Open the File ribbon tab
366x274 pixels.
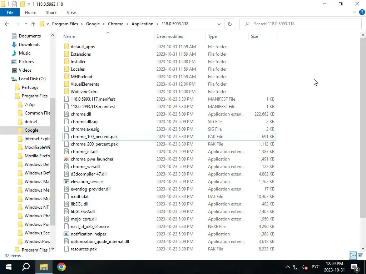(10, 12)
